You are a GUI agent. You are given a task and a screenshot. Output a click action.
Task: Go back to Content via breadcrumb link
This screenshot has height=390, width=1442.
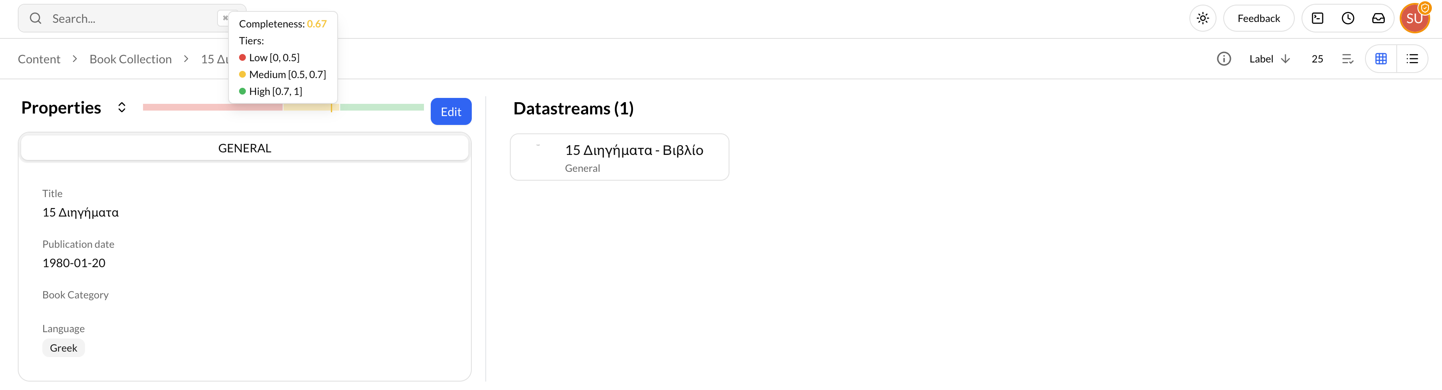(x=39, y=59)
